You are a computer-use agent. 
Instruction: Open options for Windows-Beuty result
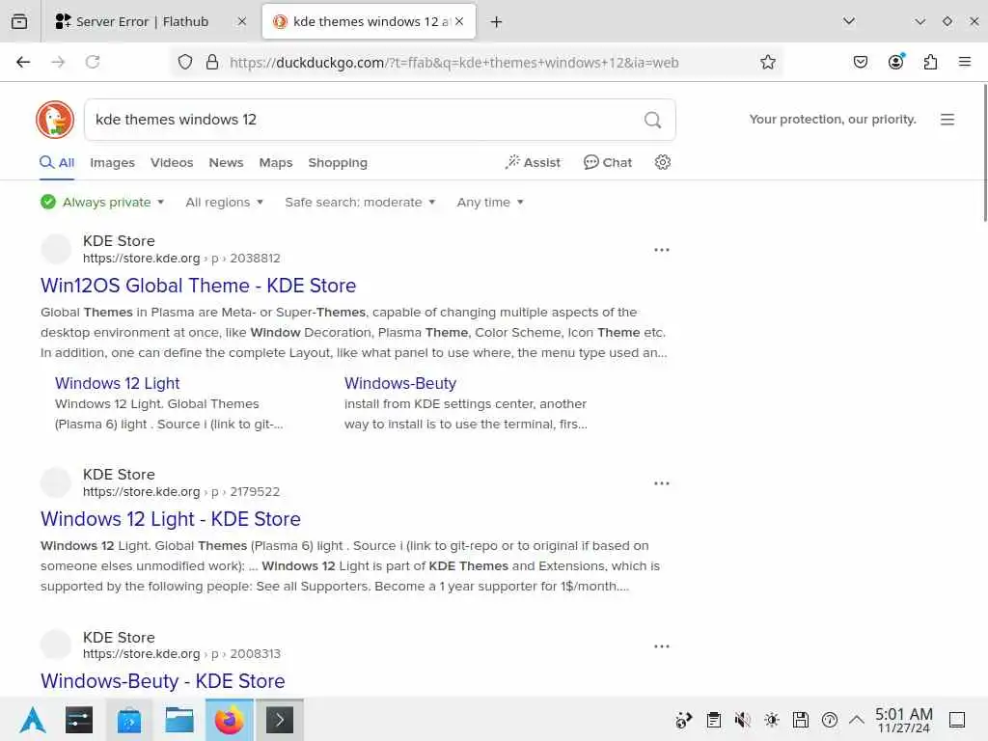pyautogui.click(x=662, y=646)
